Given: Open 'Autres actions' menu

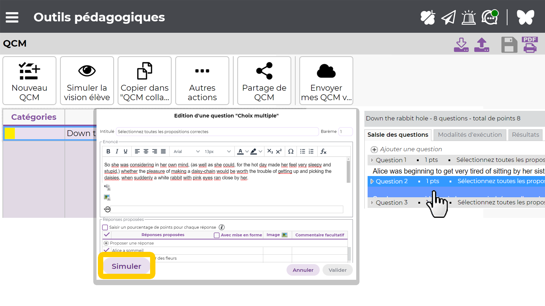Looking at the screenshot, I should [202, 81].
